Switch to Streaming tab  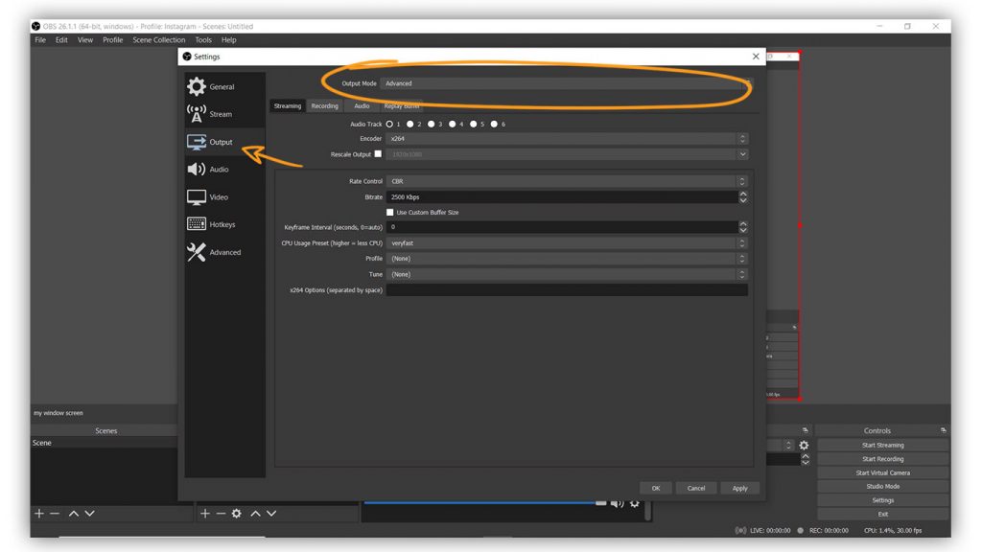pos(288,105)
